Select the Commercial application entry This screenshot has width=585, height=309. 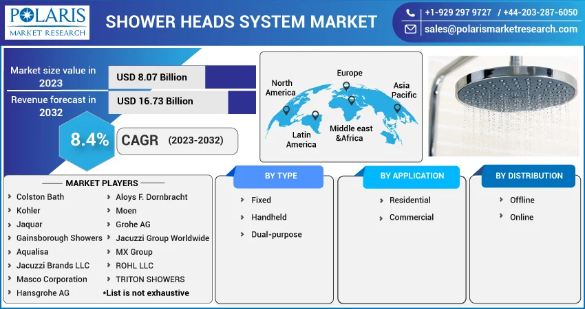tap(412, 218)
